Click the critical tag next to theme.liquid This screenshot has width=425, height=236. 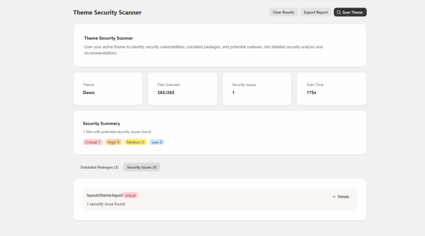pos(130,195)
